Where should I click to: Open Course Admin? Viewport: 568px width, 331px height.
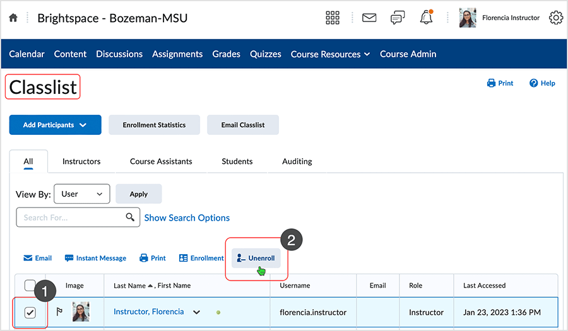[x=408, y=54]
